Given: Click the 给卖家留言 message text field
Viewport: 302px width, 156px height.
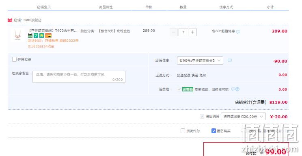Looking at the screenshot, I should 79,77.
